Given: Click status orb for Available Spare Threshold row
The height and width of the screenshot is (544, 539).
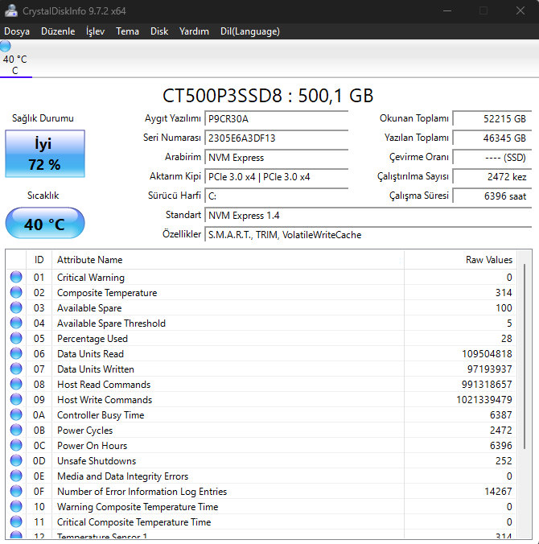Looking at the screenshot, I should click(x=16, y=323).
